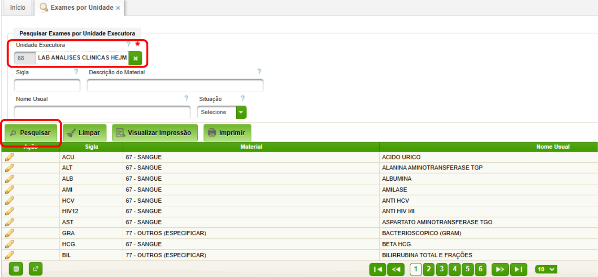Edit the AST exam row pencil icon
The image size is (598, 277).
point(10,222)
